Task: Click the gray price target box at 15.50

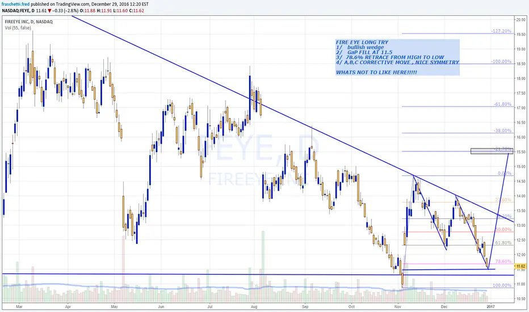Action: tap(492, 151)
